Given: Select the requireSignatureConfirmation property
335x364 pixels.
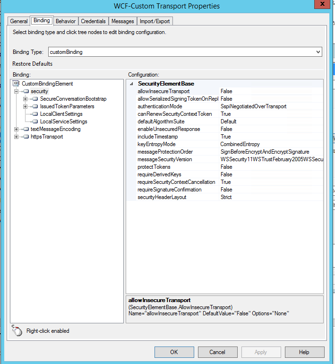Looking at the screenshot, I should pos(170,190).
